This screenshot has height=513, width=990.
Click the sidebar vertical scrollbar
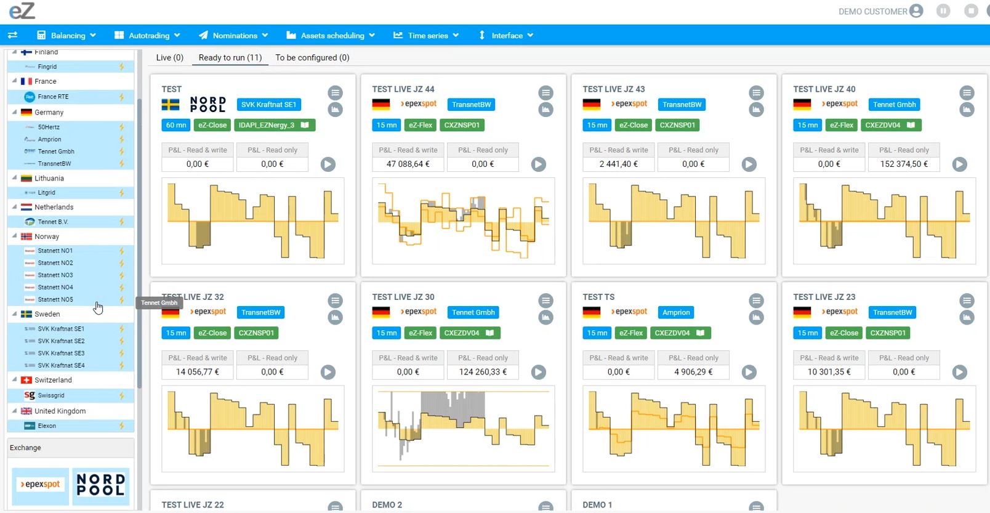(x=139, y=243)
